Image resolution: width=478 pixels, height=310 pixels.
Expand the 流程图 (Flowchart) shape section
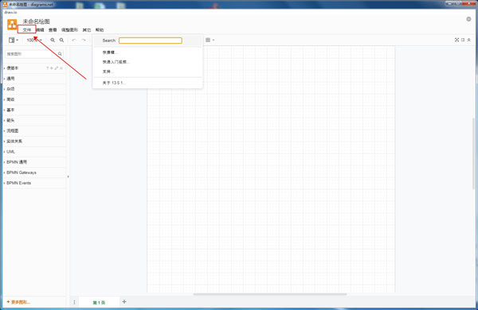coord(34,130)
